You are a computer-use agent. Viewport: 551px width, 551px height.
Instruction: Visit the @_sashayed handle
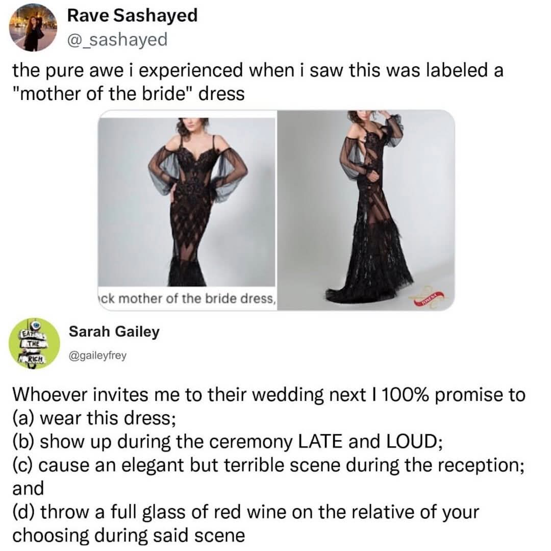tap(117, 39)
